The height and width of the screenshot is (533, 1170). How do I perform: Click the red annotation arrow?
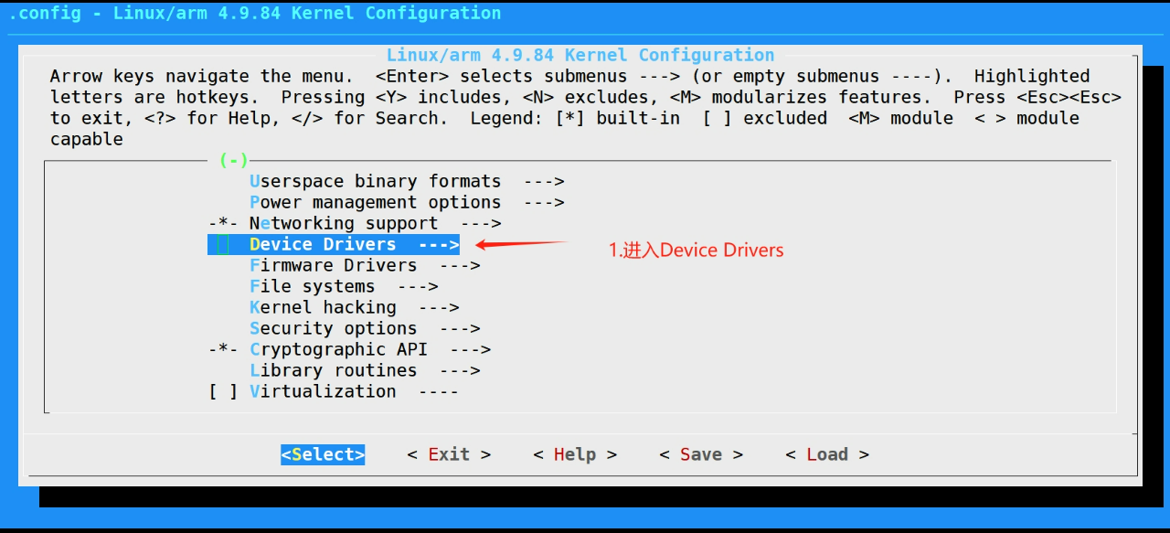521,244
